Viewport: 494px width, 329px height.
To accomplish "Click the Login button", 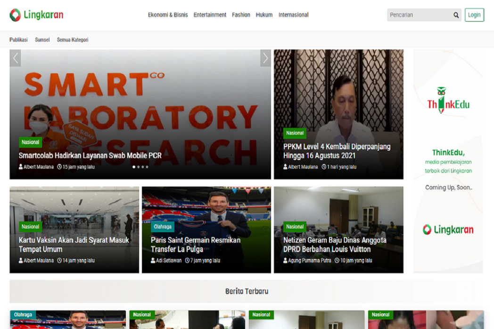I will [474, 15].
